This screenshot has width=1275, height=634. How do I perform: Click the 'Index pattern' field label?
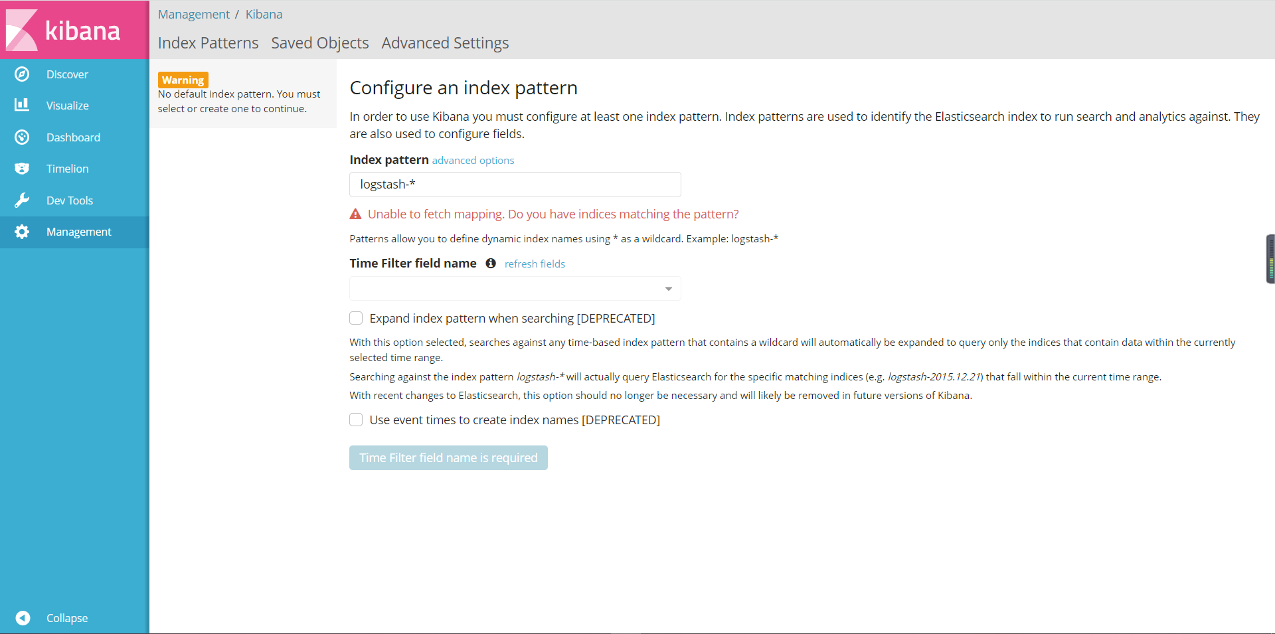(389, 160)
